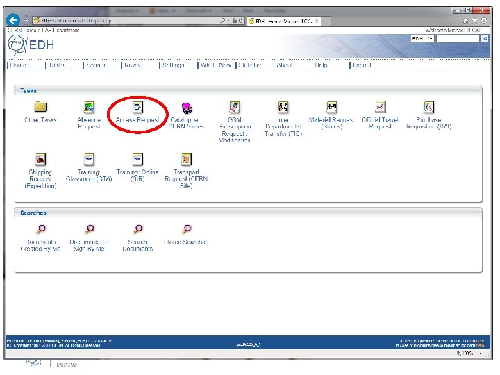Select the EDH - Home browser tab

tap(284, 21)
